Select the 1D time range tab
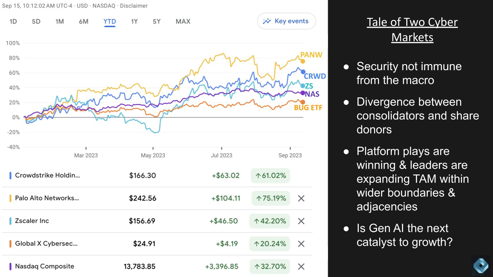 13,21
